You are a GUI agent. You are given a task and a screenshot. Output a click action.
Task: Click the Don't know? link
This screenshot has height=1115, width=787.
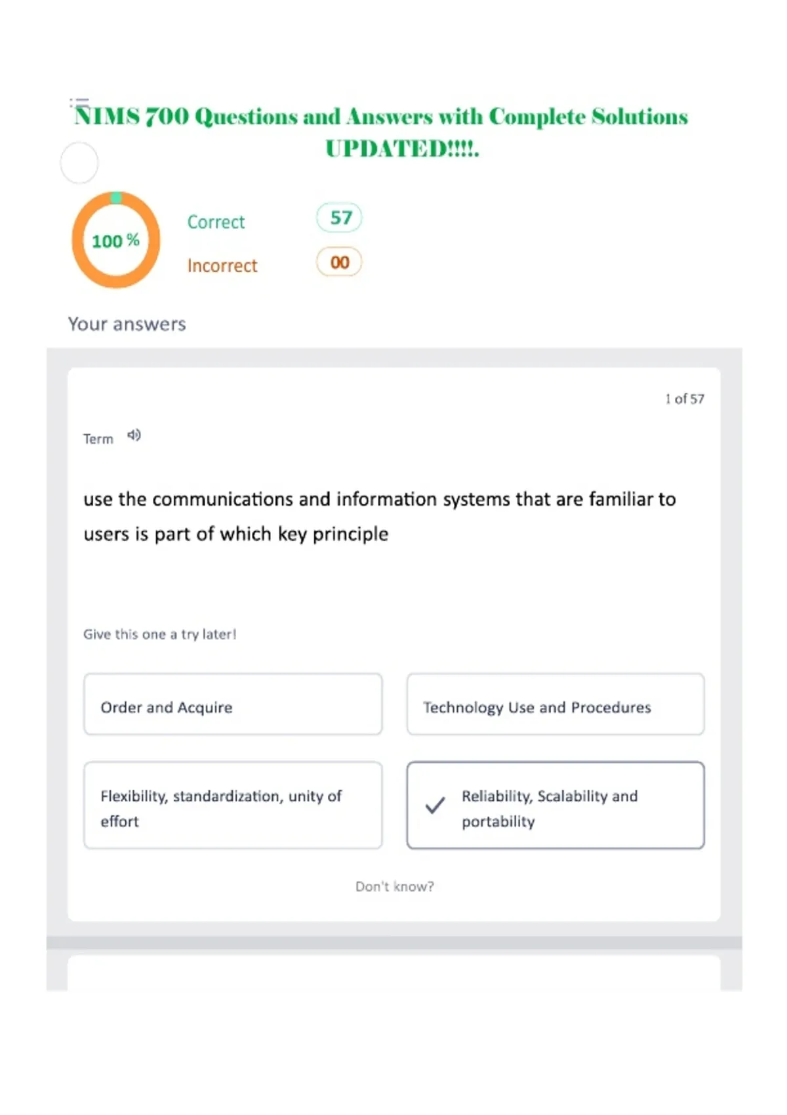coord(395,887)
